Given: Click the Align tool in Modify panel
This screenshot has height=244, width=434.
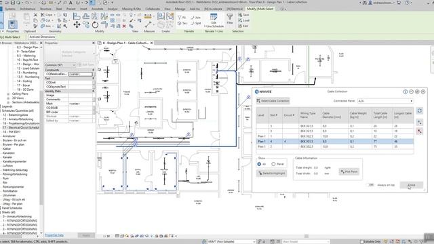Looking at the screenshot, I should click(x=77, y=16).
